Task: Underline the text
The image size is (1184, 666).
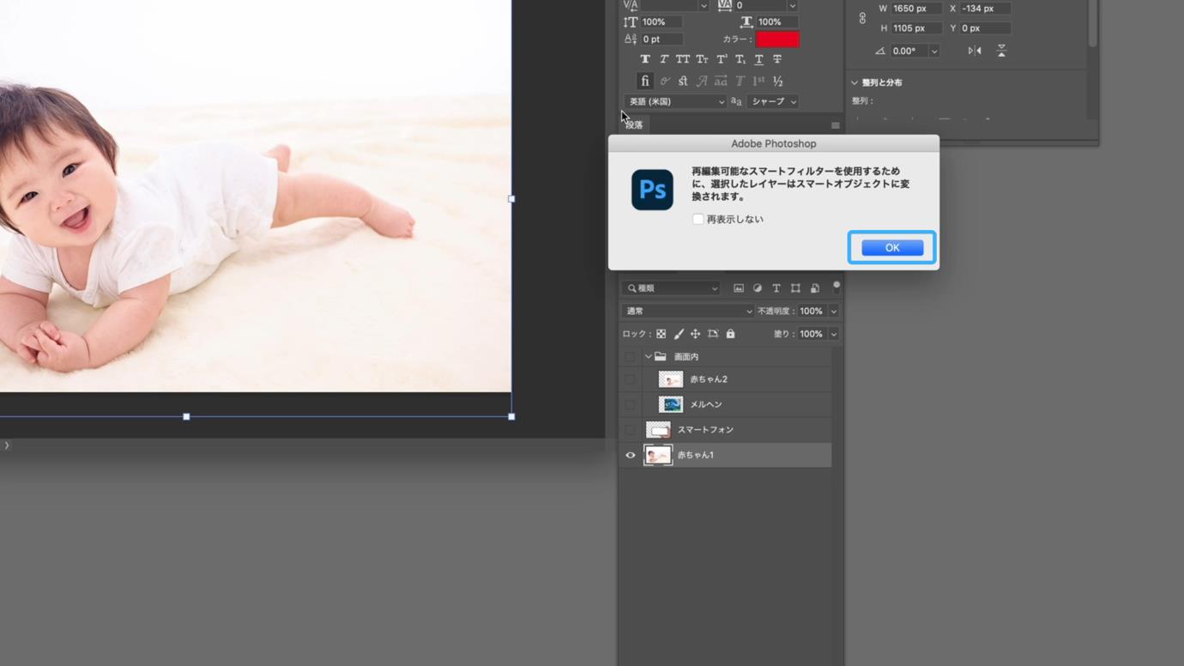Action: pos(758,59)
